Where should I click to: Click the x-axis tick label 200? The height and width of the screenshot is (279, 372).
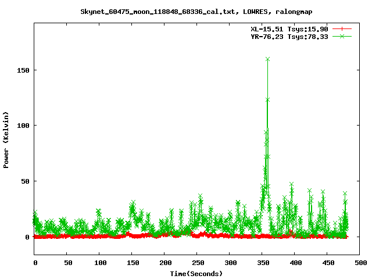[x=166, y=263]
